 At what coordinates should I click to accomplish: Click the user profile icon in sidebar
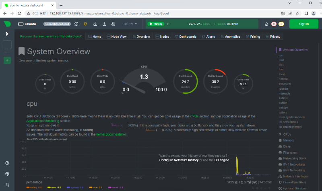[7, 184]
